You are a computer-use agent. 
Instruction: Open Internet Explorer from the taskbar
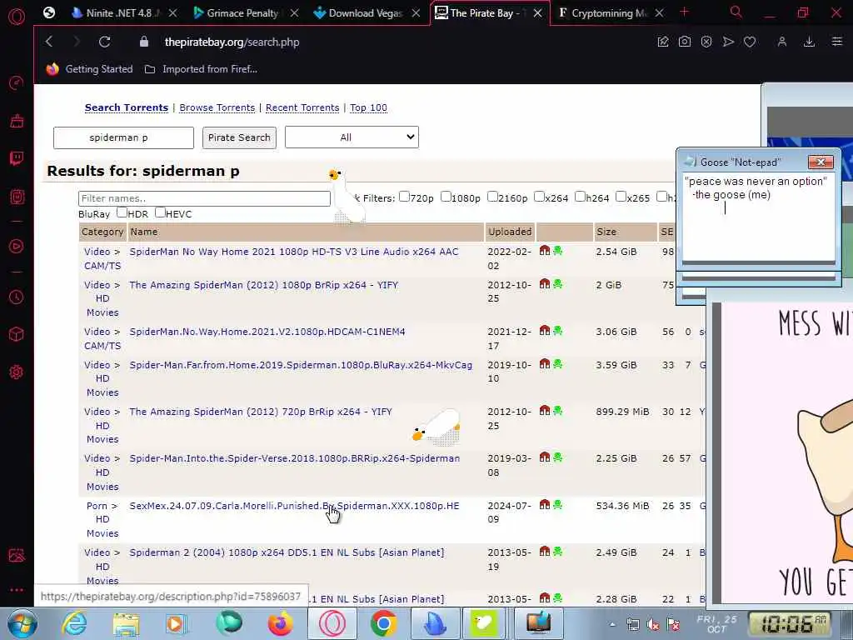(x=74, y=623)
